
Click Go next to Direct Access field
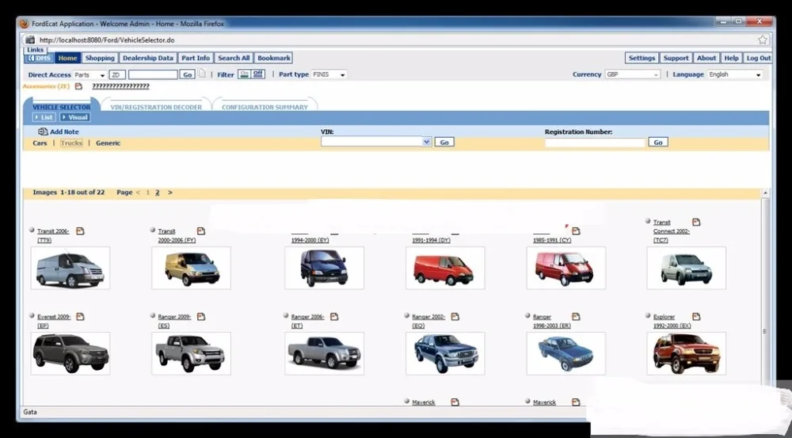[188, 74]
